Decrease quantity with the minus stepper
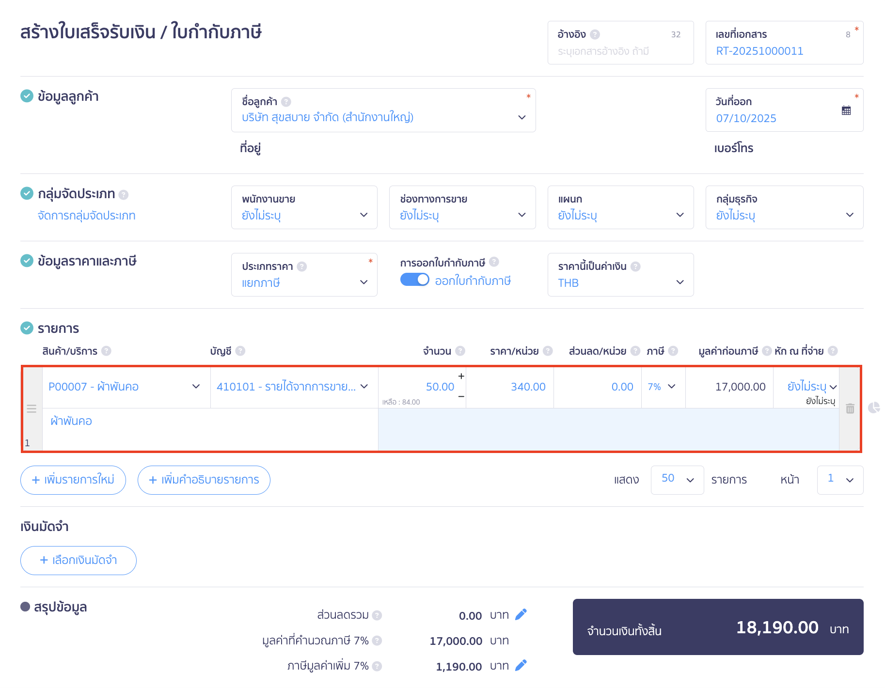Screen dimensions: 885x688 point(461,396)
